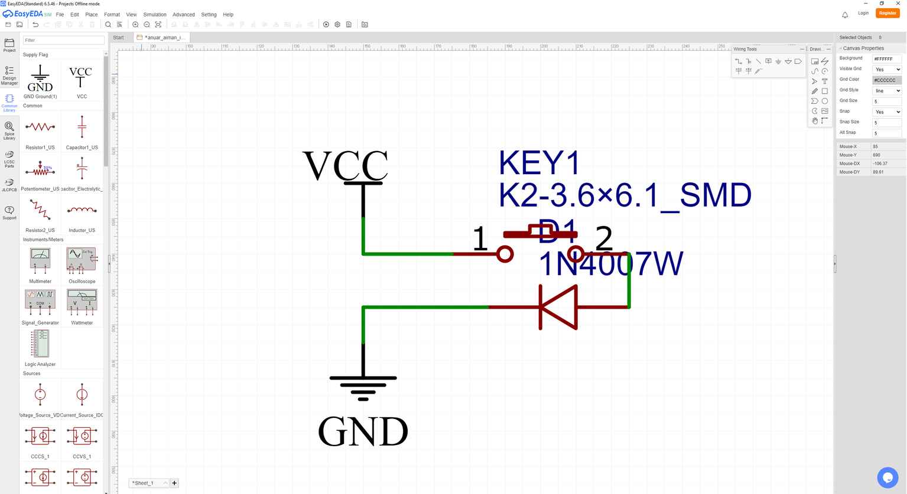The image size is (907, 494).
Task: Select the Resistor1_US component
Action: (40, 132)
